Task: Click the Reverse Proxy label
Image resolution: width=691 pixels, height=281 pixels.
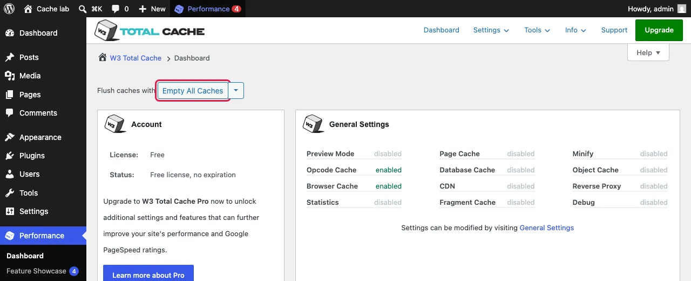Action: (x=597, y=186)
